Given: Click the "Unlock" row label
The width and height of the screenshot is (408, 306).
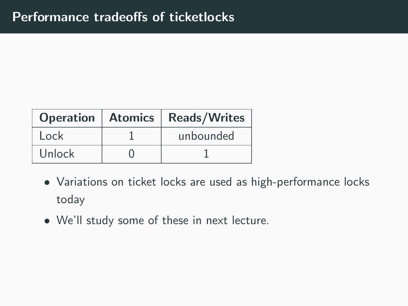Looking at the screenshot, I should point(57,154).
